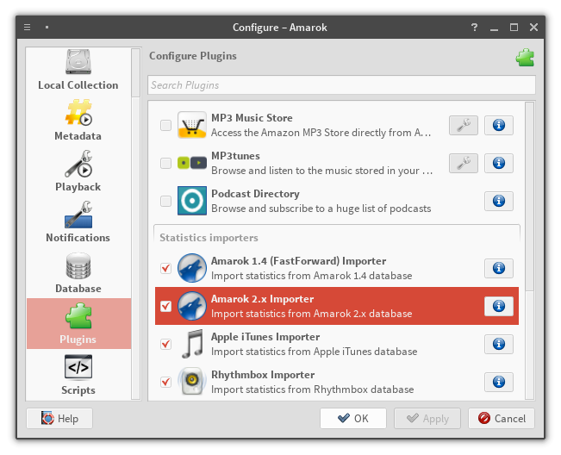
Task: Click the MP3 Music Store cart icon
Action: click(192, 125)
